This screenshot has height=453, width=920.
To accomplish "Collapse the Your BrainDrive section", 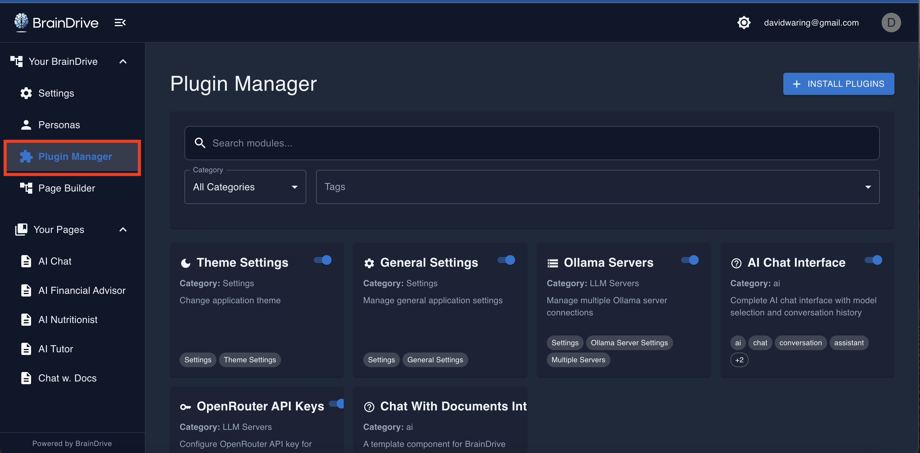I will coord(123,61).
